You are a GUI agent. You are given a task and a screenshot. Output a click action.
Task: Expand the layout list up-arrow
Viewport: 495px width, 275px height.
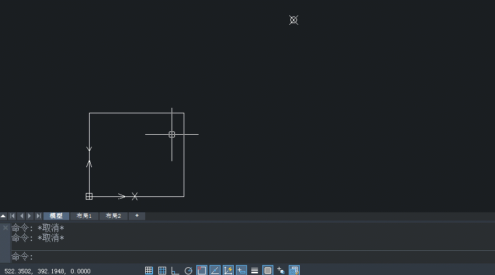click(4, 216)
